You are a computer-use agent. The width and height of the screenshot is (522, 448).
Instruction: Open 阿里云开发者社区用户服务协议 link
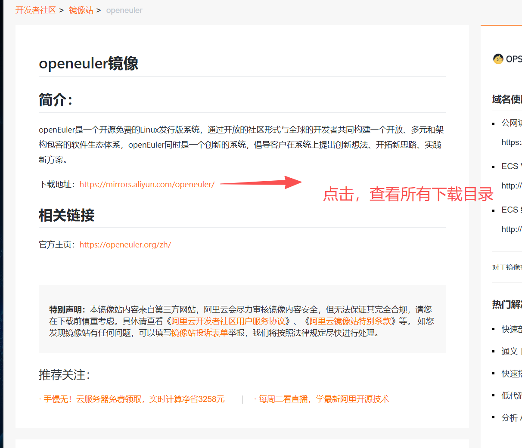228,321
